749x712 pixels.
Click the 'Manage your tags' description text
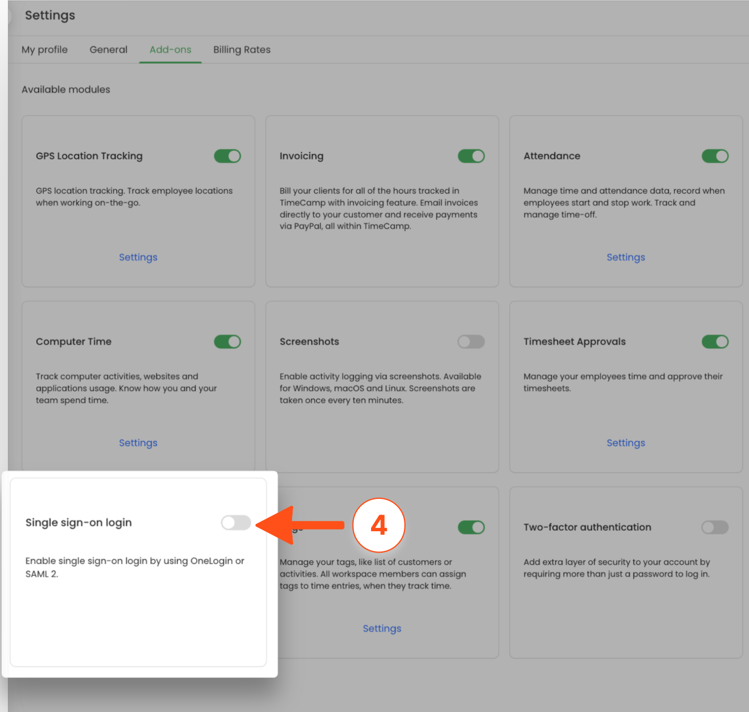click(x=373, y=574)
